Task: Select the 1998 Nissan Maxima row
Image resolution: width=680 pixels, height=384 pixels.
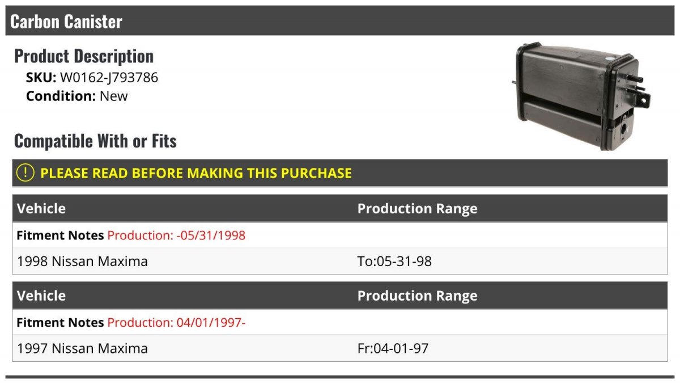Action: (340, 261)
